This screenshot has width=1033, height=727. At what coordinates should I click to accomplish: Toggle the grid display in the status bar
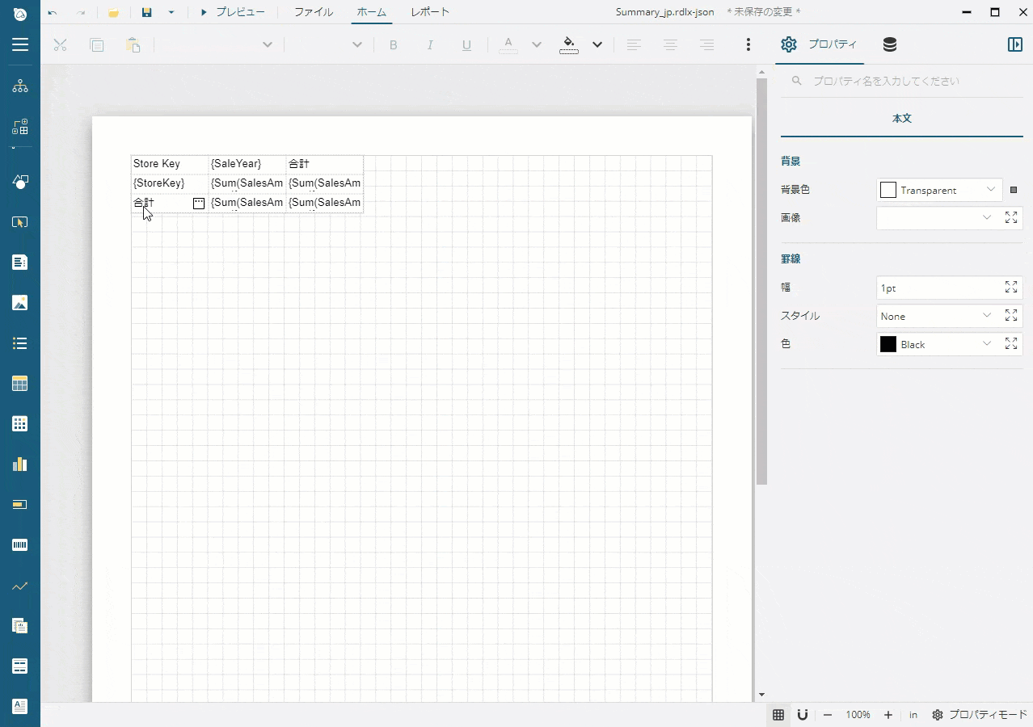click(778, 715)
